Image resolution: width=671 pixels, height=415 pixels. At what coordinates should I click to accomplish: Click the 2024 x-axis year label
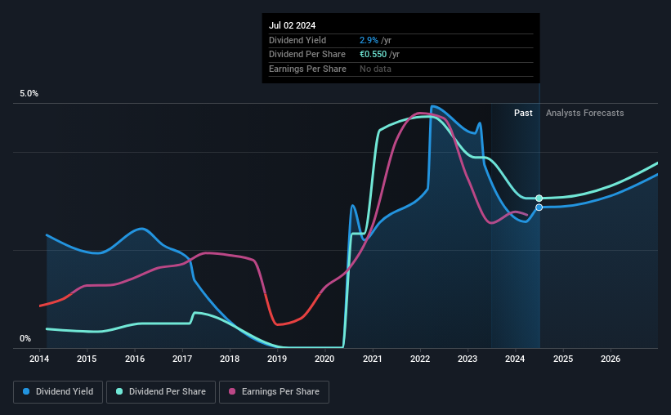515,359
